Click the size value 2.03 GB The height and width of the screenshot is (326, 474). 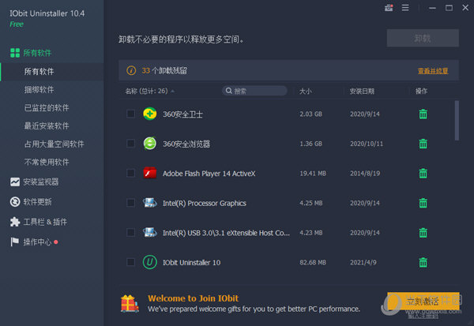click(310, 114)
